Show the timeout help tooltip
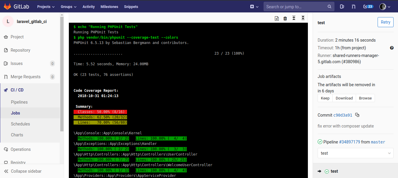 coord(392,48)
